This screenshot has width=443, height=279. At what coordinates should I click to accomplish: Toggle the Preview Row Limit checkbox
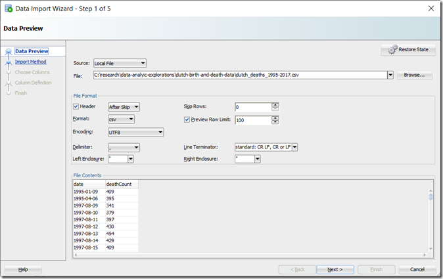[x=187, y=119]
